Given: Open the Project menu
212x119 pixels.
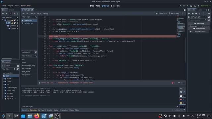Looking at the screenshot, I should click(10, 6).
